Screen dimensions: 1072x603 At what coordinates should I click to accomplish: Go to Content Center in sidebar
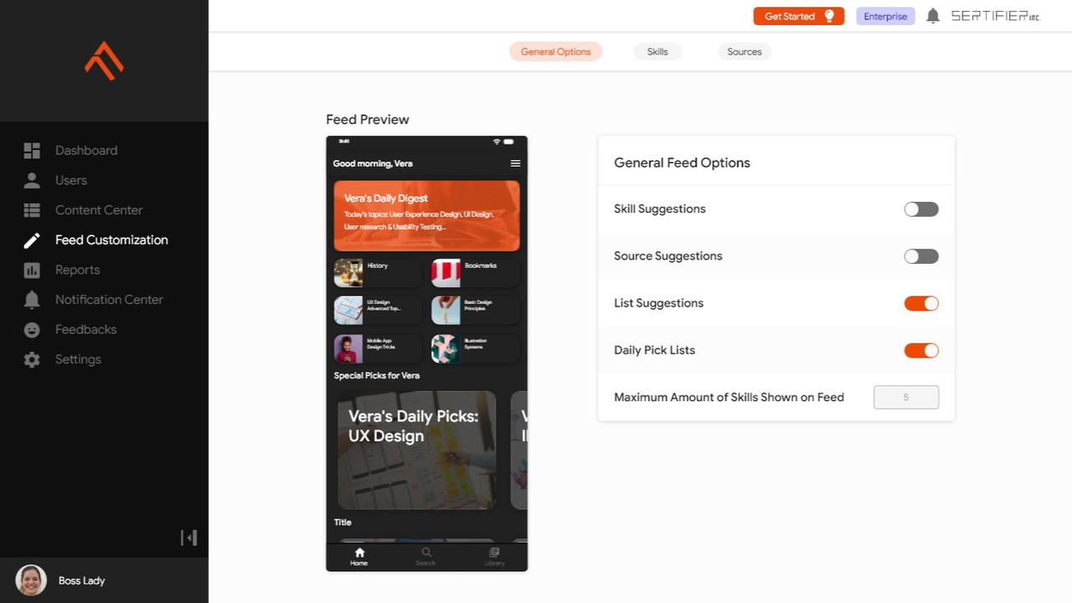(x=99, y=210)
